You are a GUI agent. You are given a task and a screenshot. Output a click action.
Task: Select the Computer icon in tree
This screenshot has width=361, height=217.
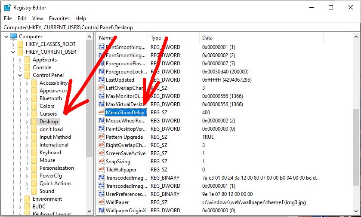(14, 37)
